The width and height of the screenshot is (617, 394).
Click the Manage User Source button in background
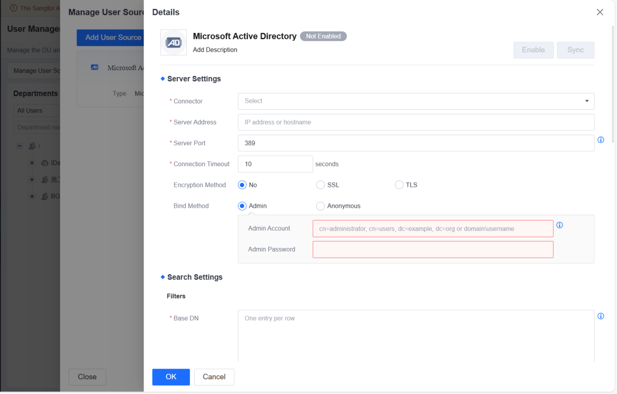(34, 71)
